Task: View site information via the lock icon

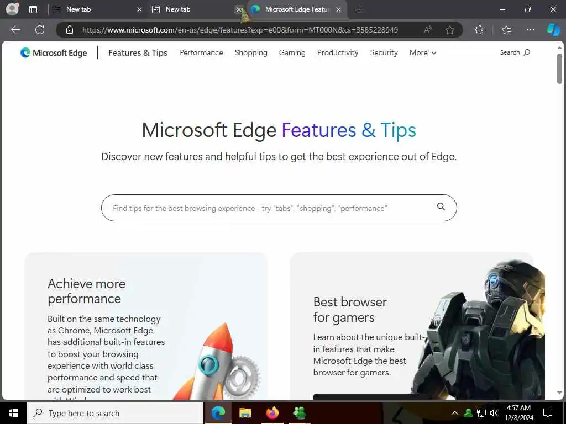Action: [x=70, y=30]
